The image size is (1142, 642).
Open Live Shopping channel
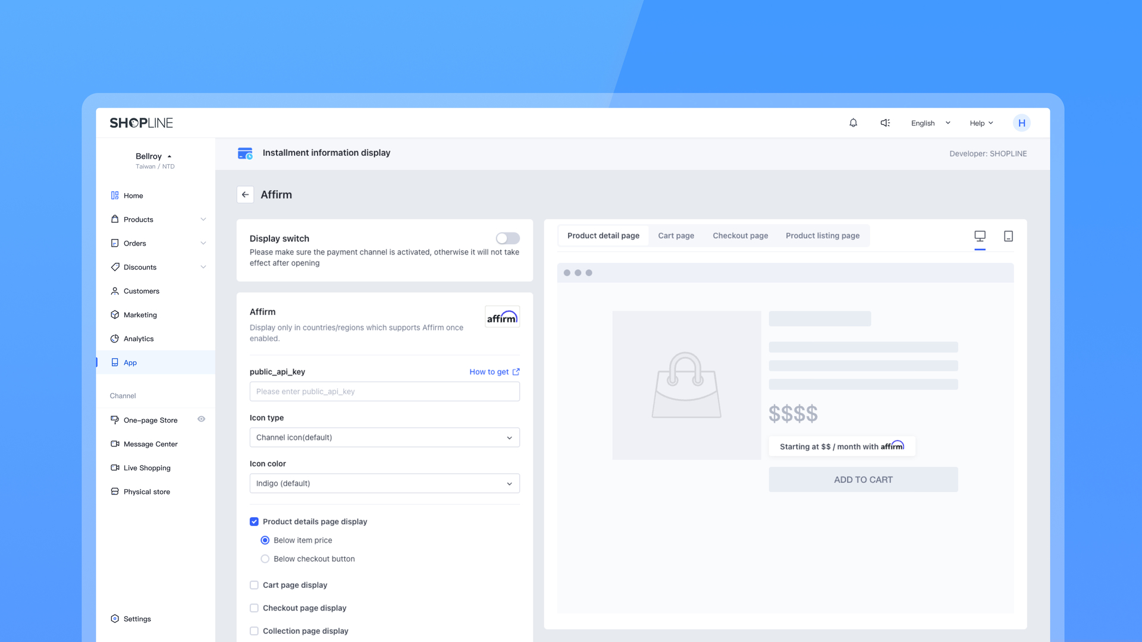(147, 468)
